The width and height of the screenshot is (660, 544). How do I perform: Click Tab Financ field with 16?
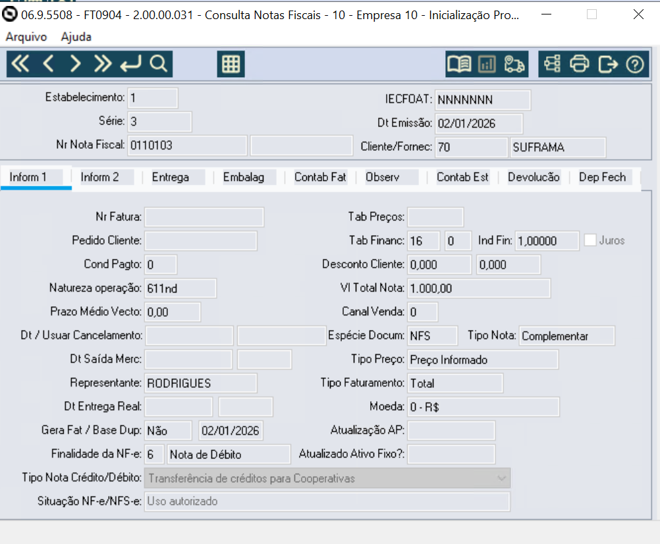(x=424, y=240)
